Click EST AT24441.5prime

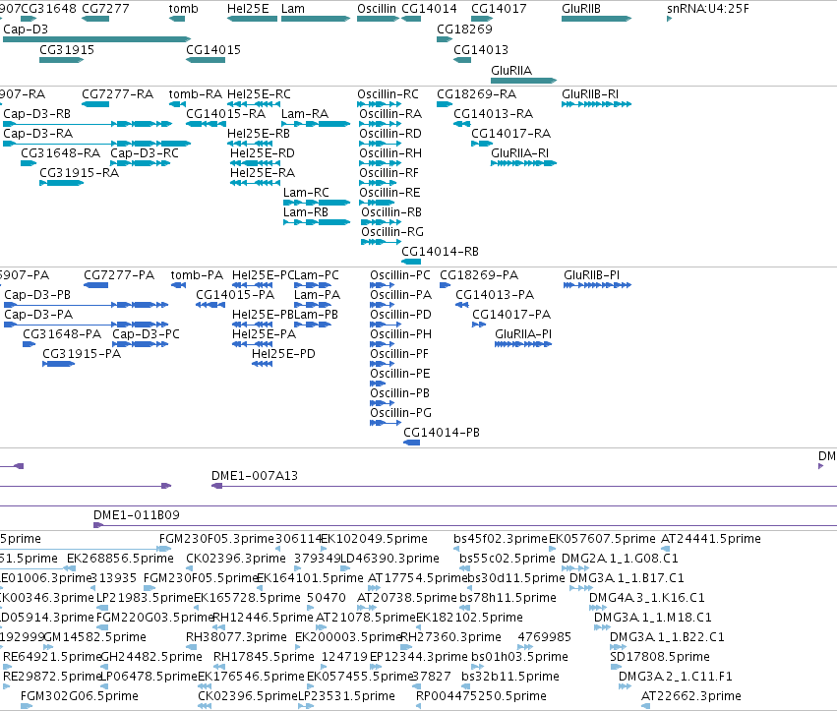pos(711,539)
